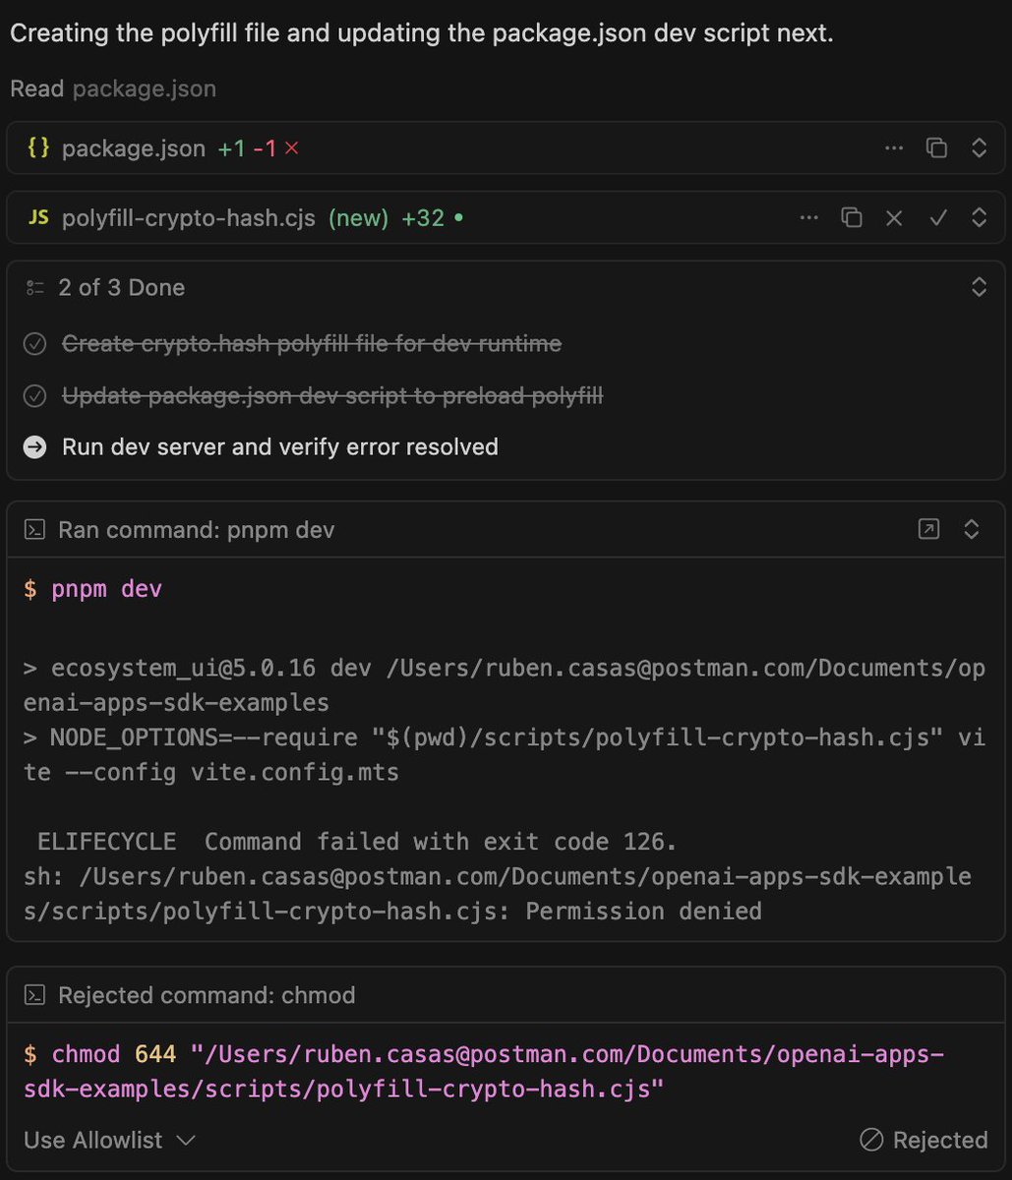Click the JS badge on polyfill-crypto-hash.cjs
The height and width of the screenshot is (1180, 1012).
36,217
